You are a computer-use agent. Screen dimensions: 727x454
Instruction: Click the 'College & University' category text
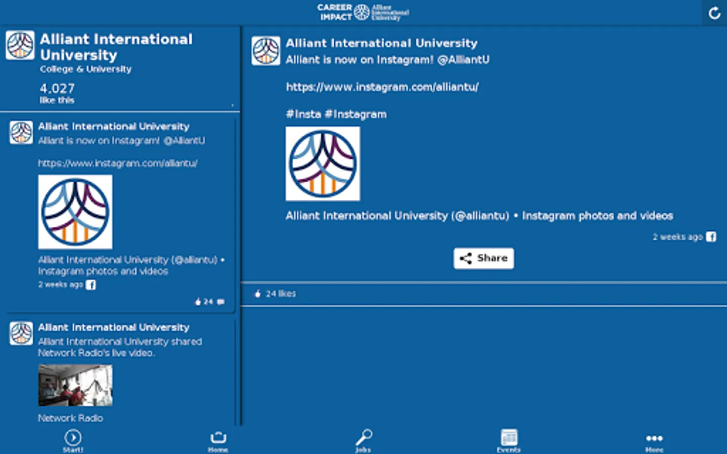[x=86, y=69]
